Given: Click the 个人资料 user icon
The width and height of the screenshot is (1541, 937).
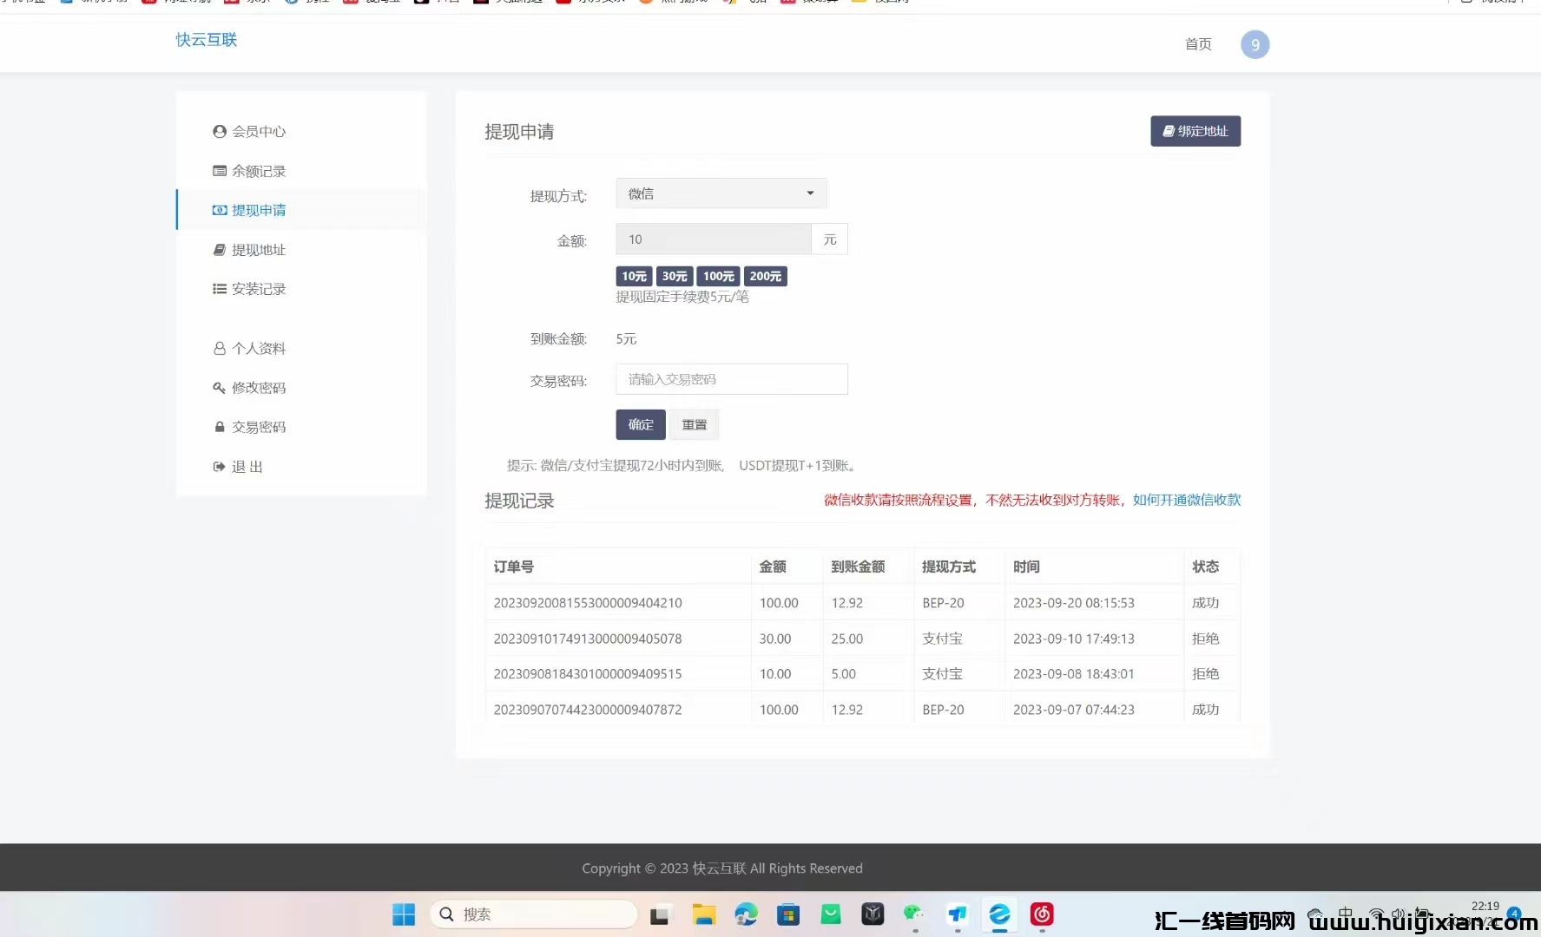Looking at the screenshot, I should 220,349.
